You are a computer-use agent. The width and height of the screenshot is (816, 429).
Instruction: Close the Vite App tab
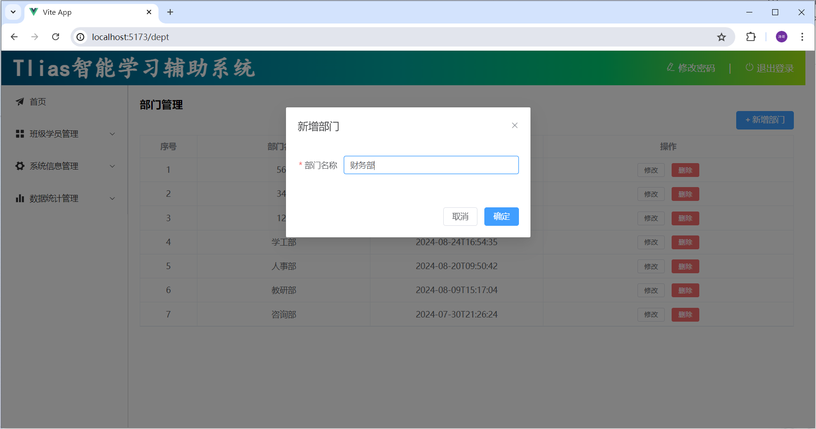coord(149,12)
